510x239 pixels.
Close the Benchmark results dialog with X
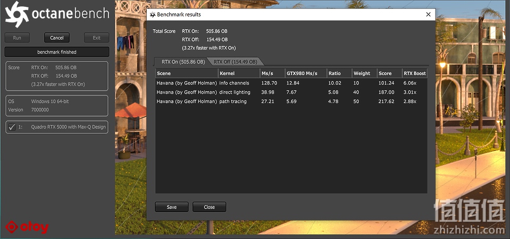tap(428, 15)
